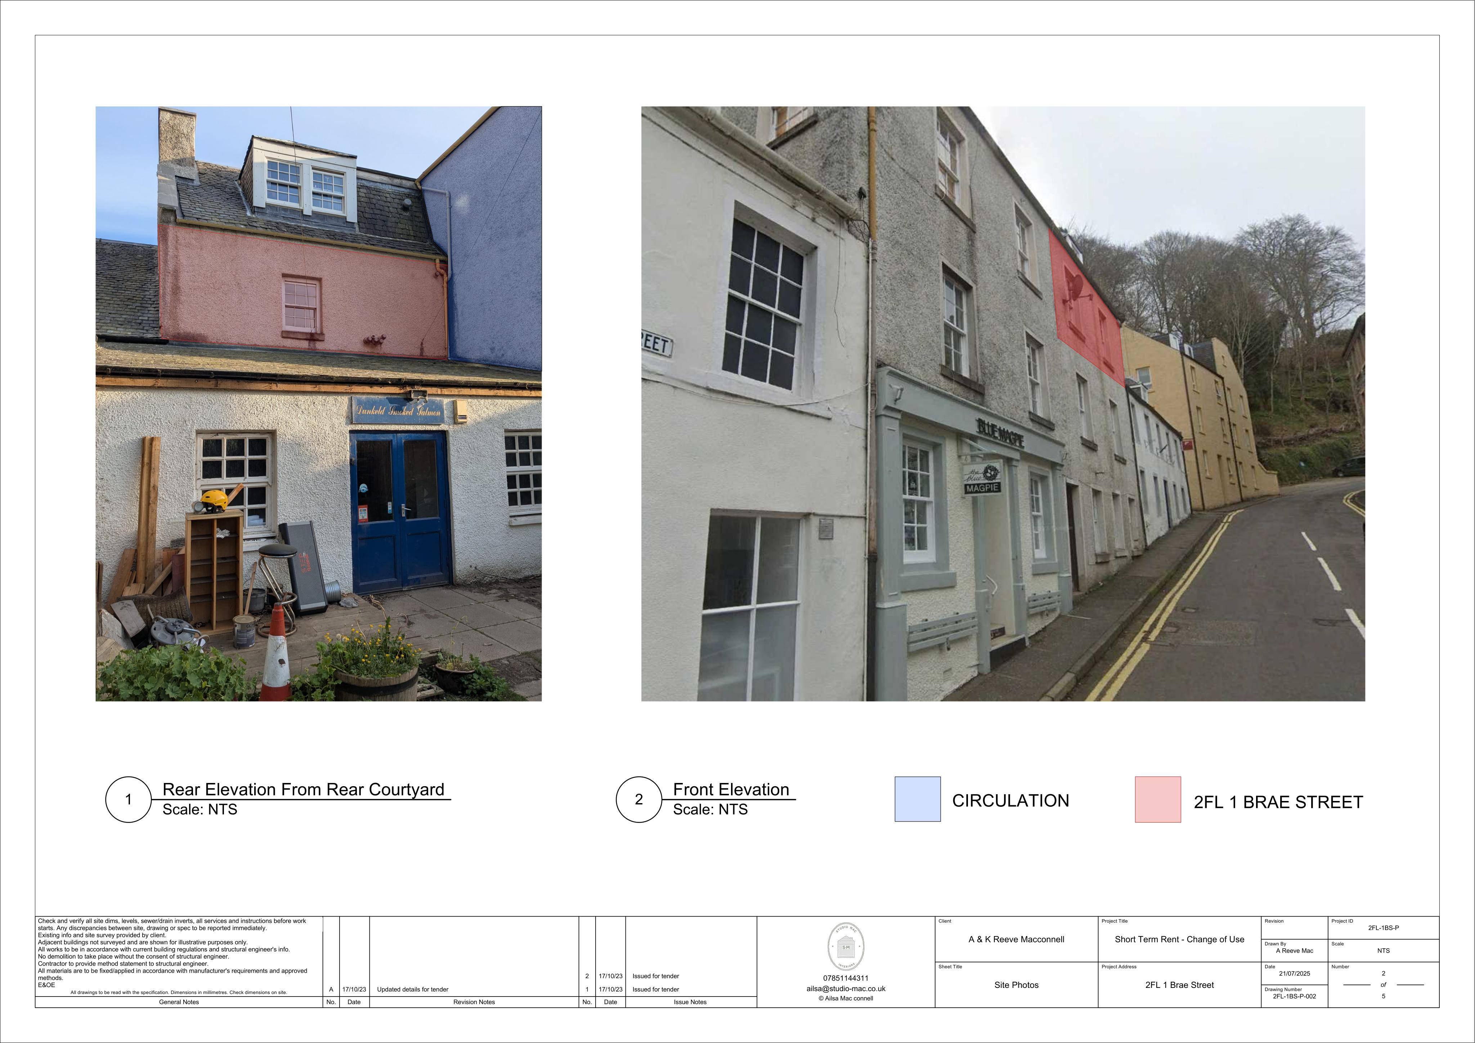Open the rear courtyard elevation photo
Screen dimensions: 1475x1043
319,404
